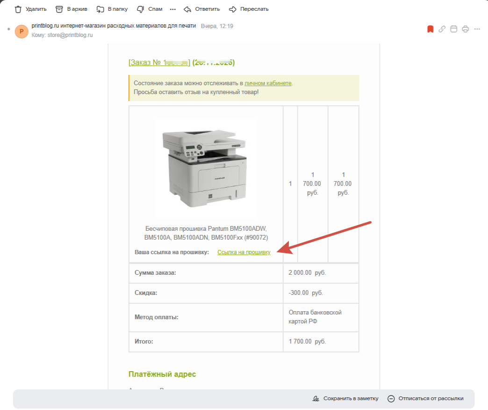Open the Ссылка на прошивку link

coord(244,252)
